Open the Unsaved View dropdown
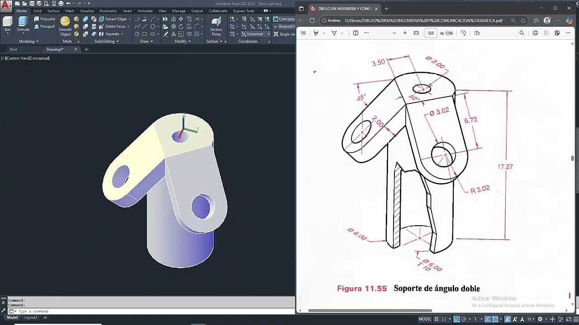The width and height of the screenshot is (579, 325). click(x=284, y=27)
